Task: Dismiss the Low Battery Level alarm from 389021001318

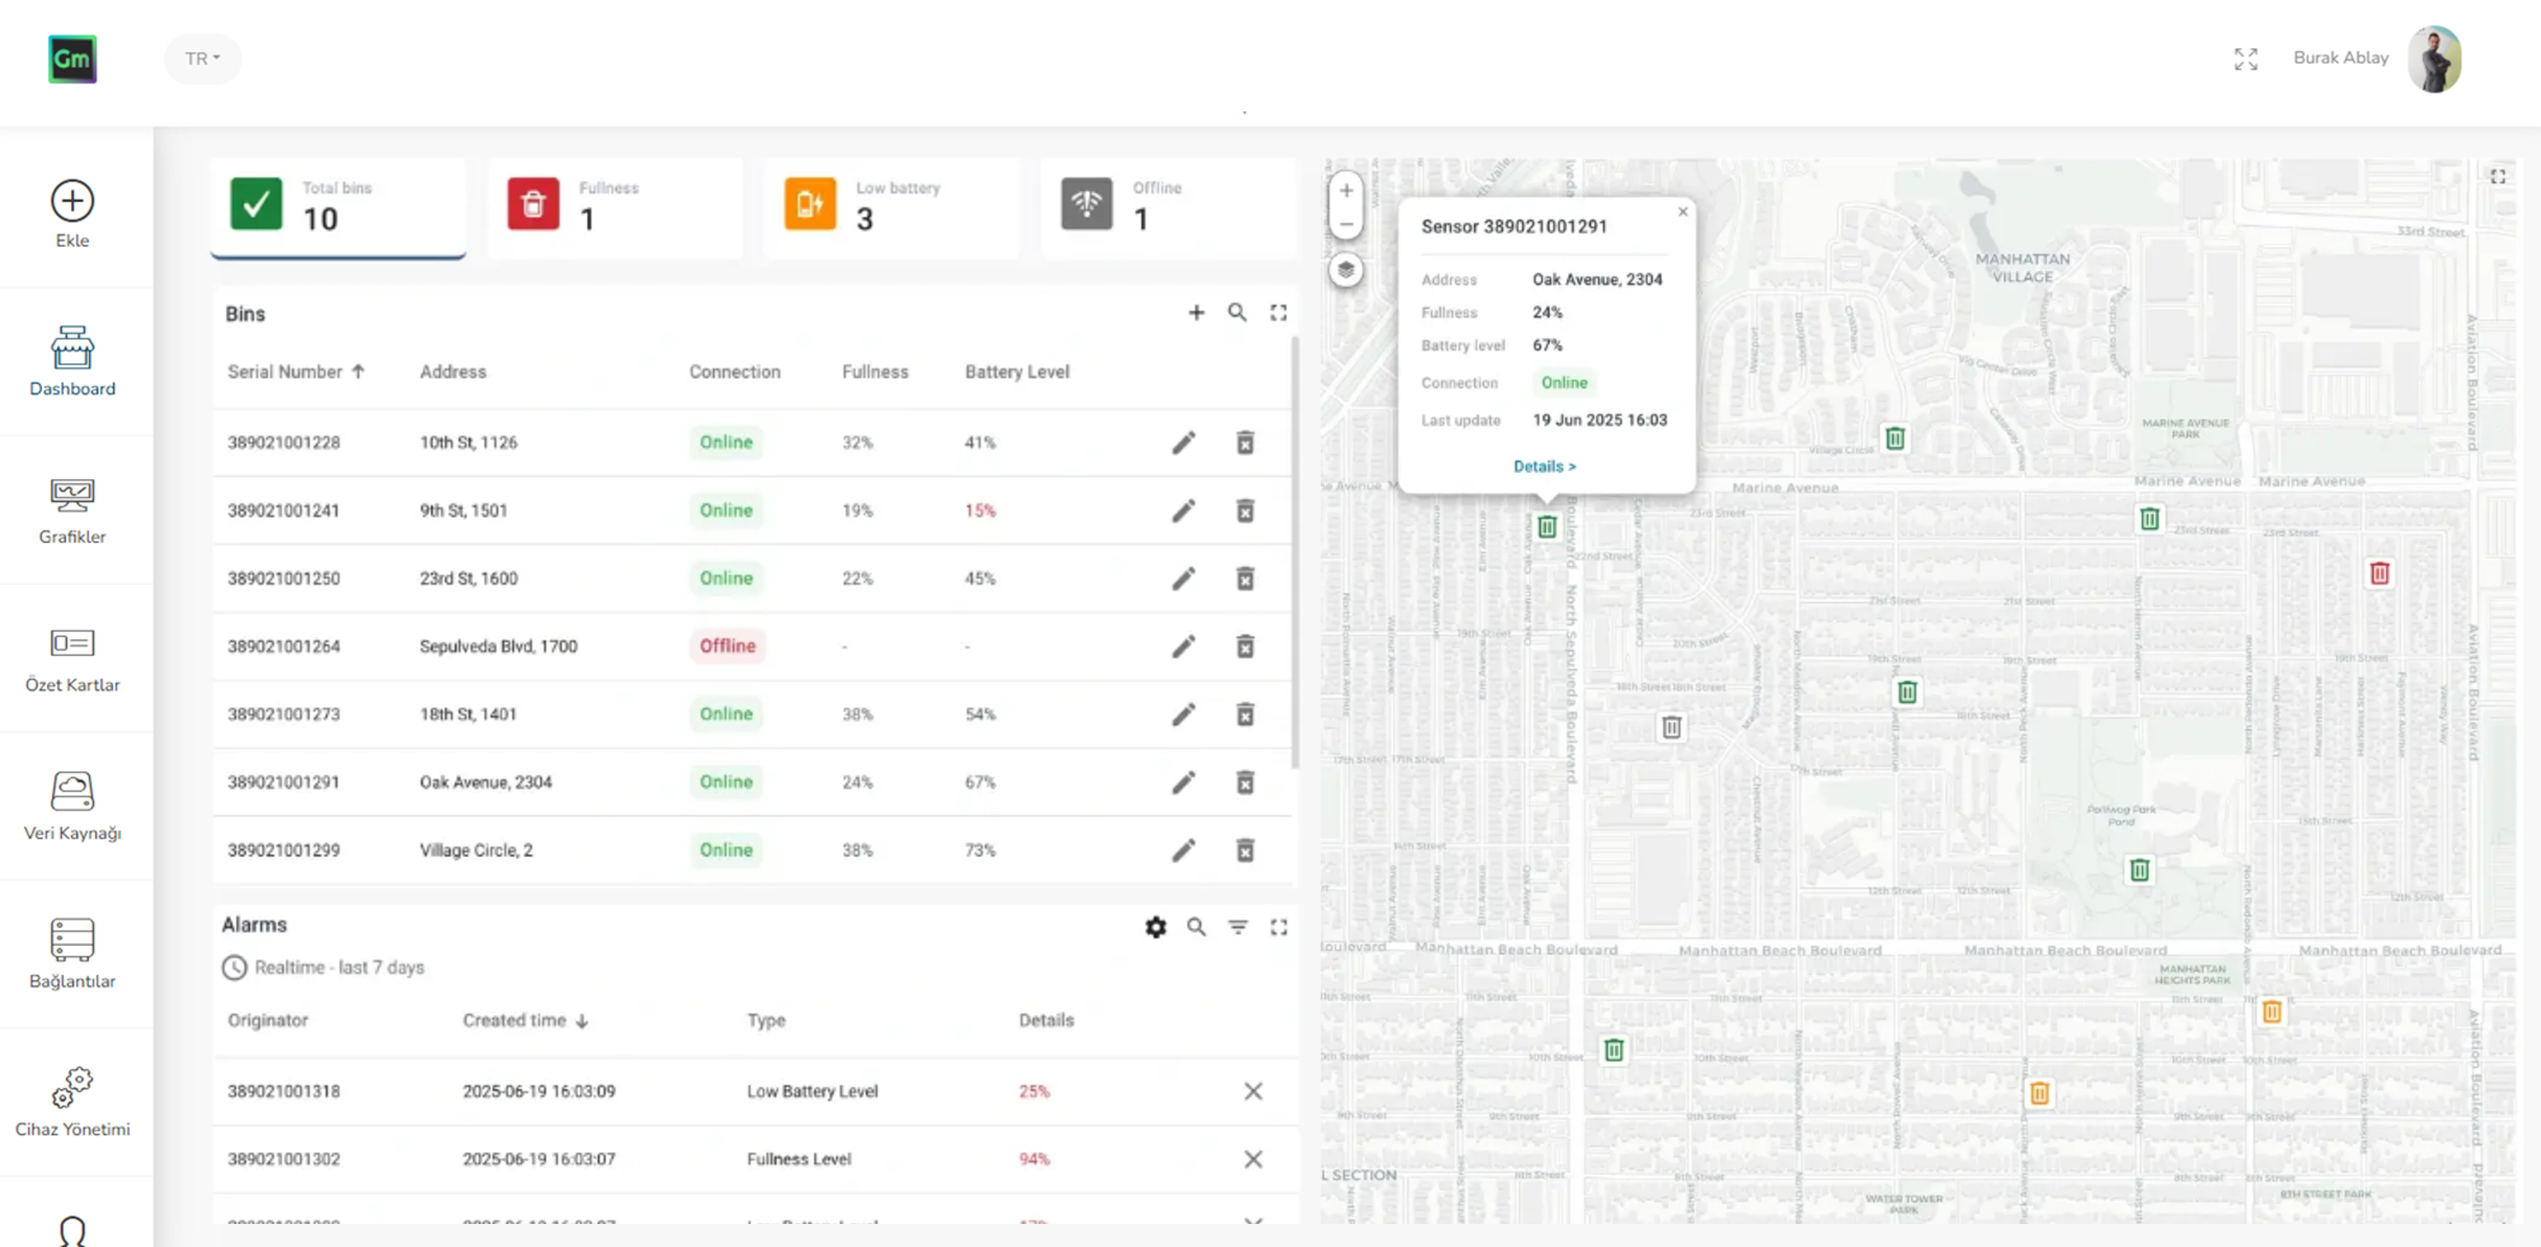Action: 1253,1091
